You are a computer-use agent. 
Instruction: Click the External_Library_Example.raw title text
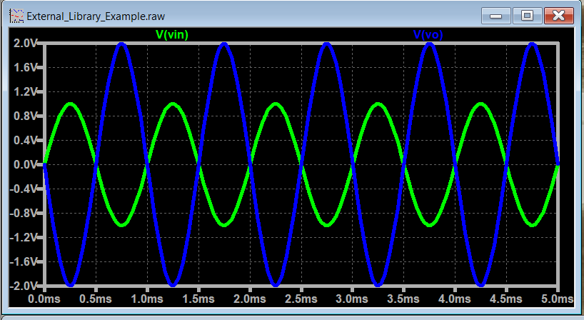[83, 15]
